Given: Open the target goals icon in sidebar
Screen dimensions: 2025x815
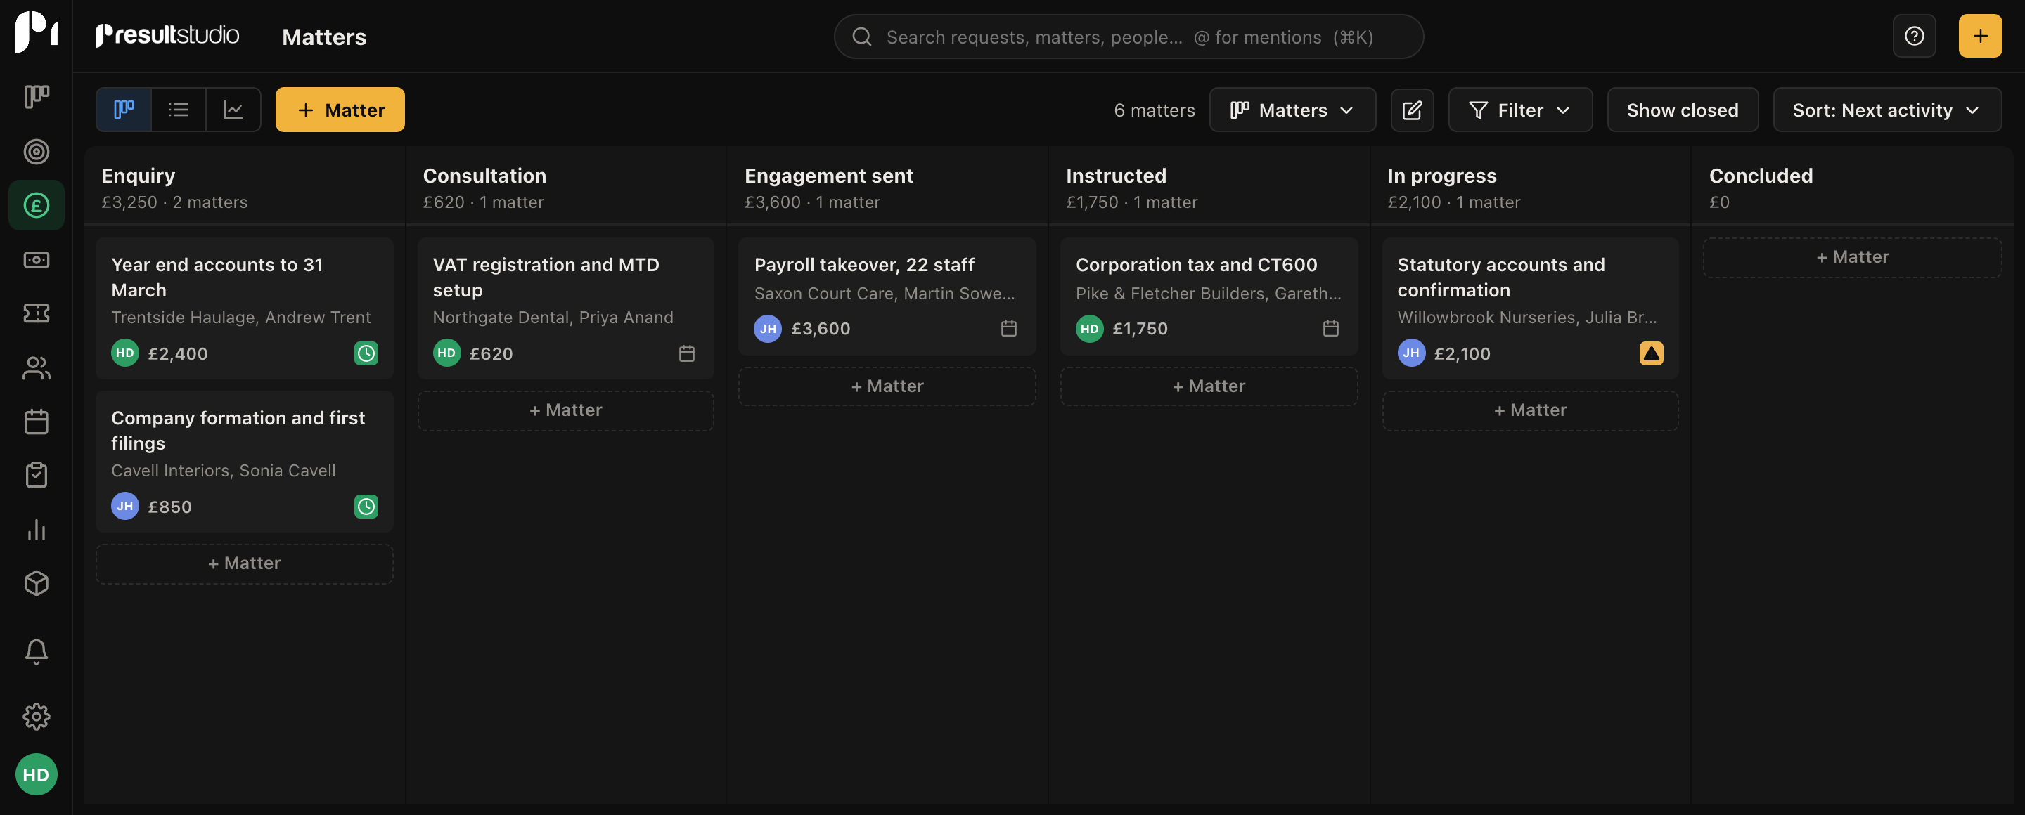Looking at the screenshot, I should coord(36,152).
